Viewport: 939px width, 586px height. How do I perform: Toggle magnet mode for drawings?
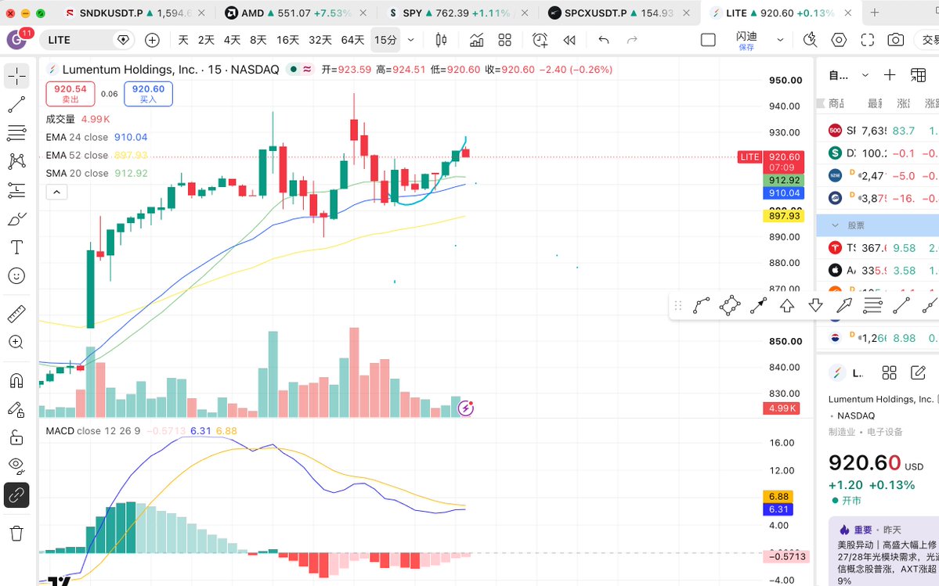click(16, 380)
